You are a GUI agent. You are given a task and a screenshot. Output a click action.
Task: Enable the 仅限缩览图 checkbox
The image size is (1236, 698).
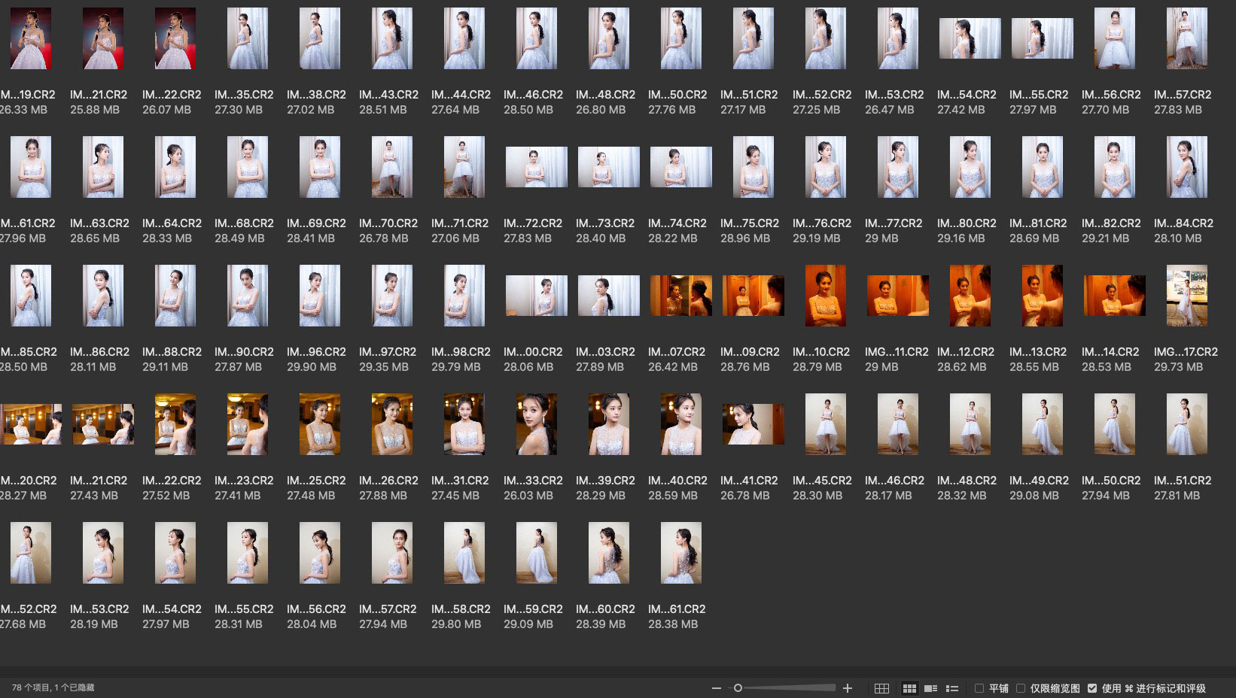pos(1021,688)
